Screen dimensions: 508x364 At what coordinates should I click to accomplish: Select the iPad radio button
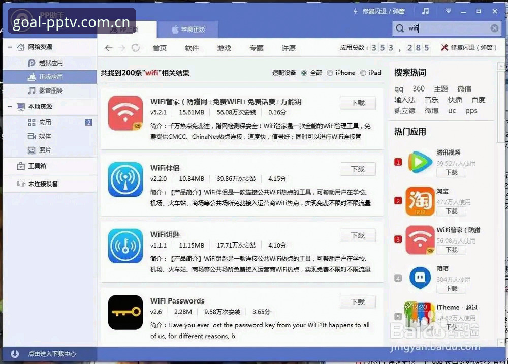[x=363, y=73]
